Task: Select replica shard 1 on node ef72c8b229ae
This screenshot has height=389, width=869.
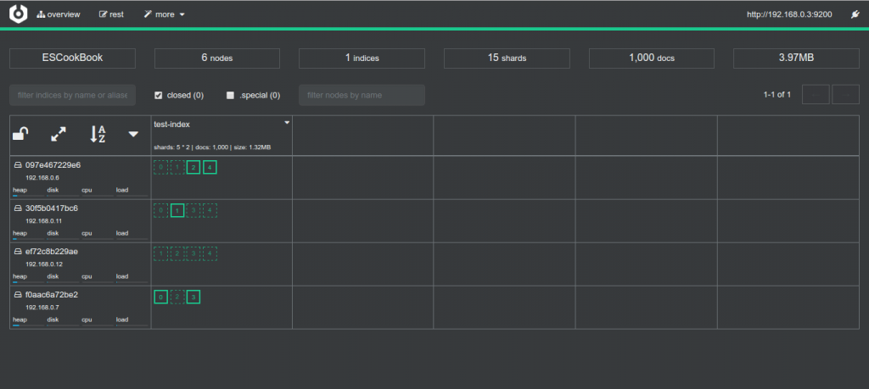Action: click(160, 253)
